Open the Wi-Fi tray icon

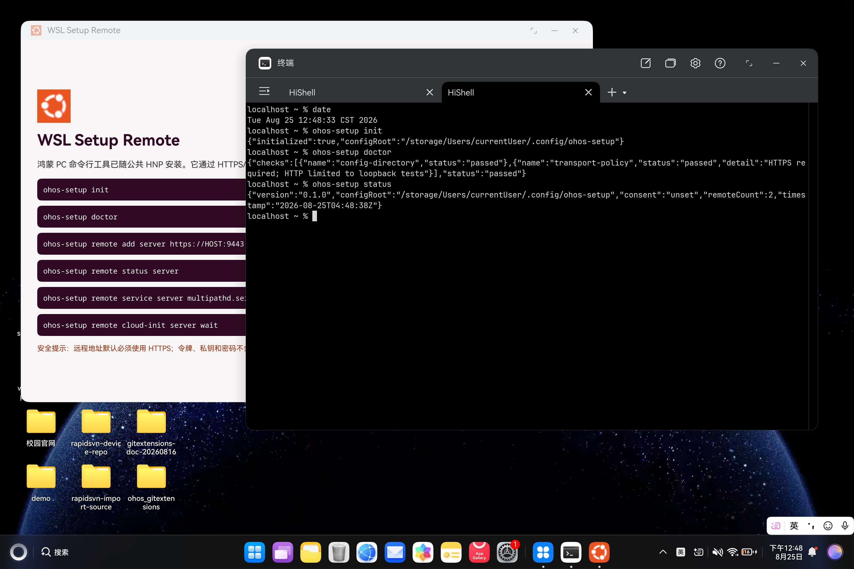pos(733,552)
